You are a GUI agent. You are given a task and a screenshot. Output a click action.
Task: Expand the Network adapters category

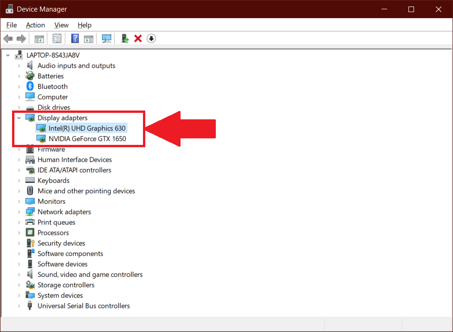[x=19, y=212]
